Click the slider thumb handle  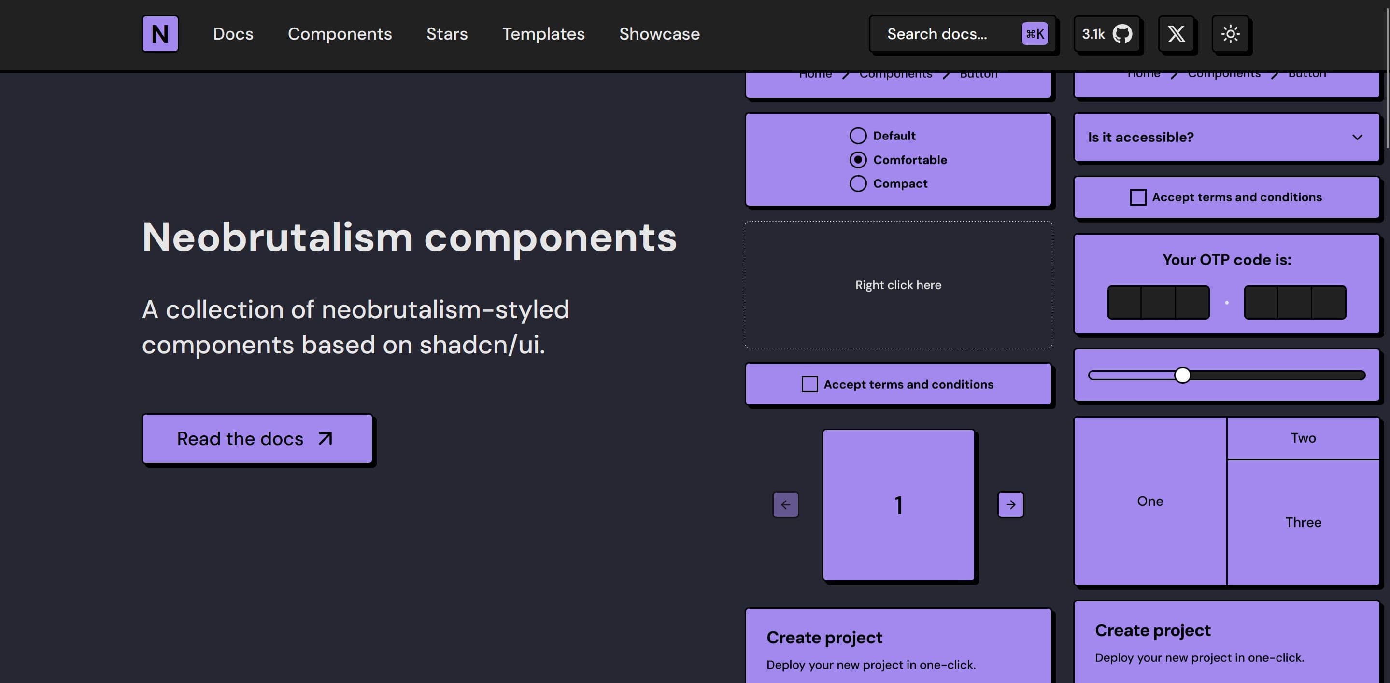click(1182, 375)
